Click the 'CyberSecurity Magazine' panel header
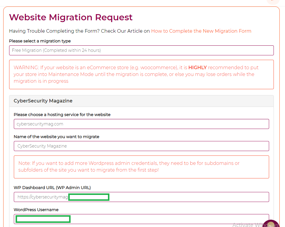The image size is (285, 227). (x=141, y=101)
